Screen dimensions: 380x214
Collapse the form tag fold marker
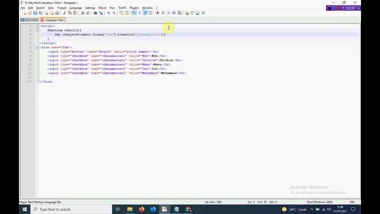tap(37, 48)
